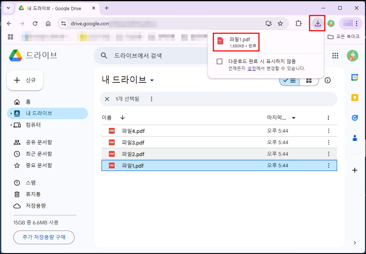Open the 마지막 수정 sort dropdown
The height and width of the screenshot is (254, 366).
tap(293, 117)
